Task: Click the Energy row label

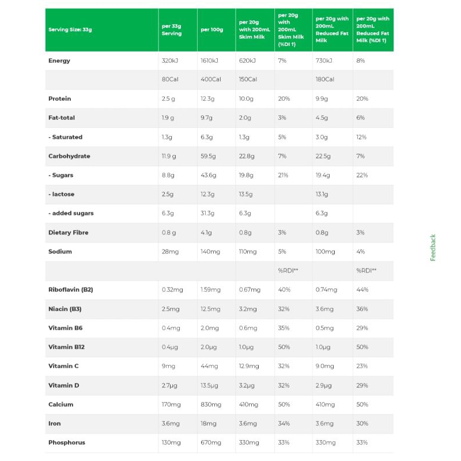Action: point(59,61)
